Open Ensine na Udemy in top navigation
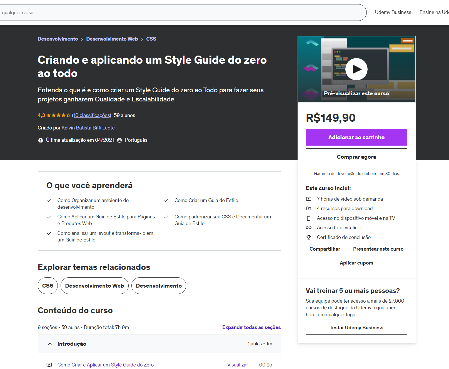 coord(434,12)
